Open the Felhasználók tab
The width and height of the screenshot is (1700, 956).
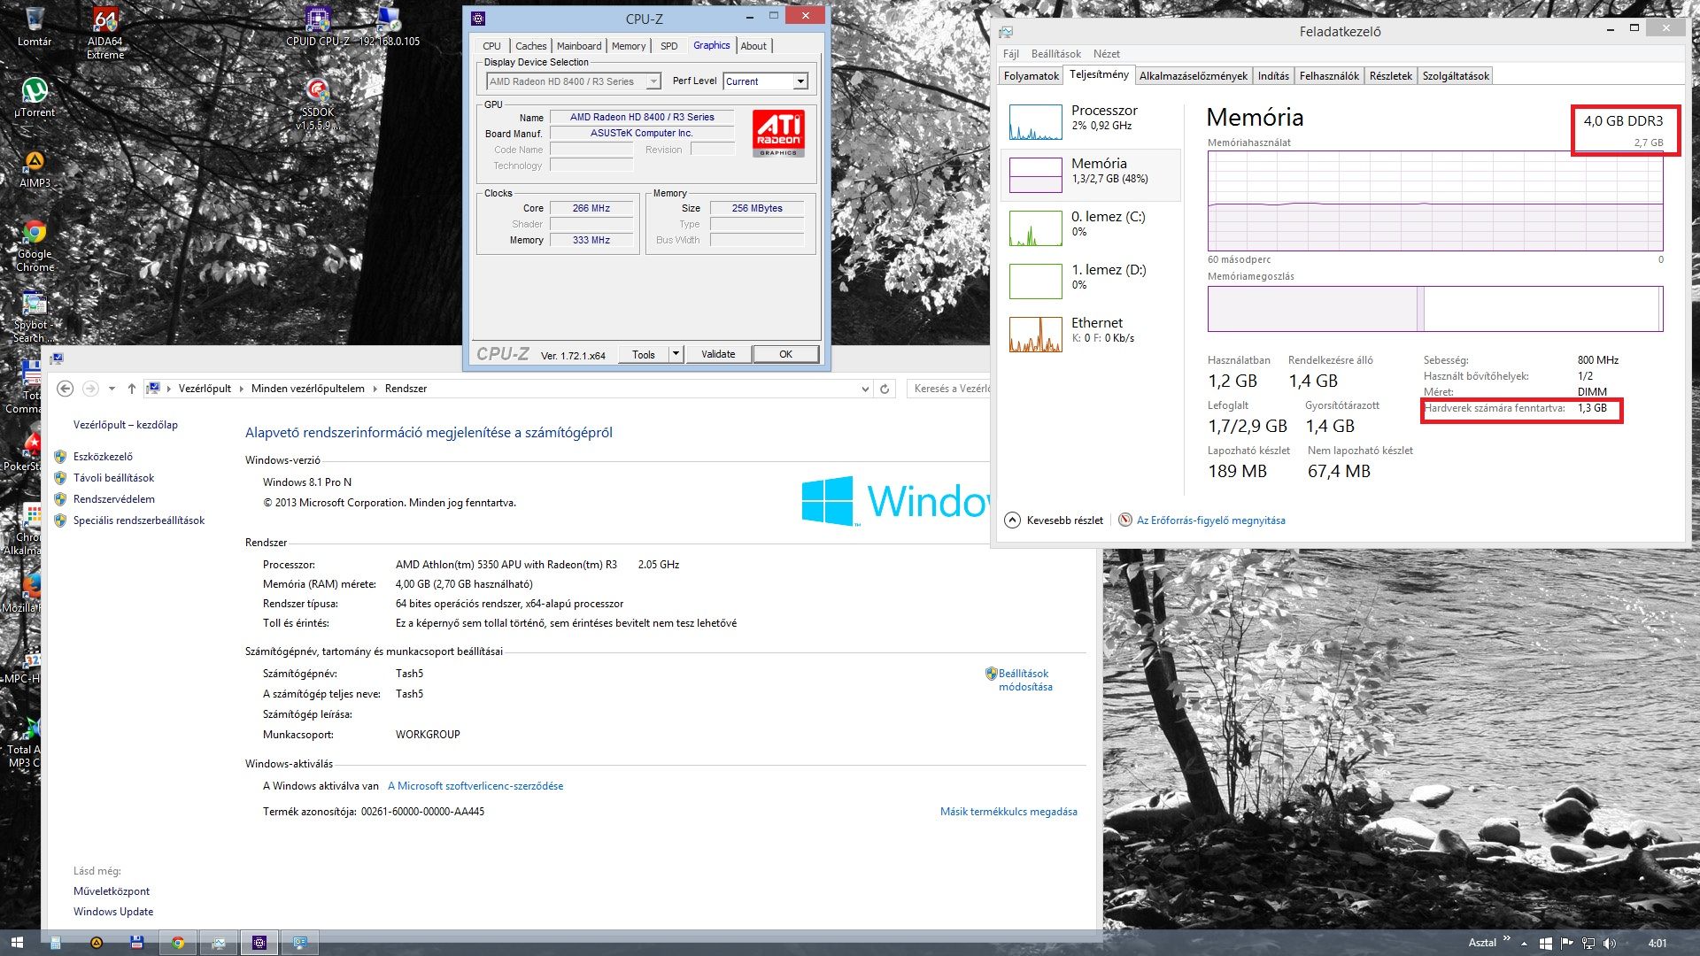pos(1328,76)
